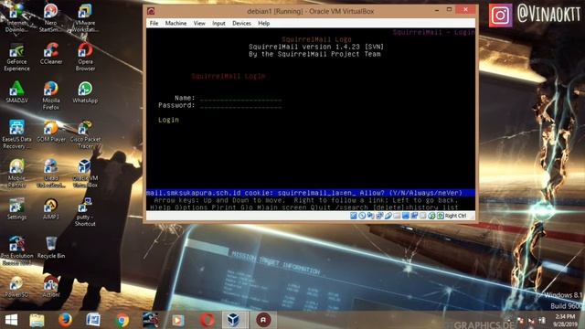The height and width of the screenshot is (329, 585).
Task: Open VMware Workstation desktop icon
Action: [x=85, y=16]
